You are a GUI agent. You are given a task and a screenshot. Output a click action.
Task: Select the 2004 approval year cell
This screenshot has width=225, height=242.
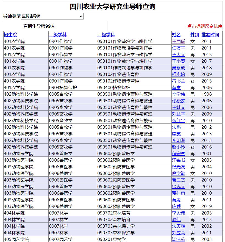click(x=212, y=167)
